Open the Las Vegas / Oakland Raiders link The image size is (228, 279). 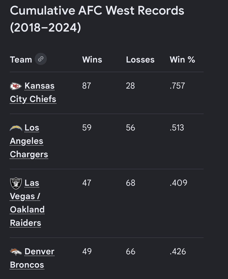(x=27, y=203)
